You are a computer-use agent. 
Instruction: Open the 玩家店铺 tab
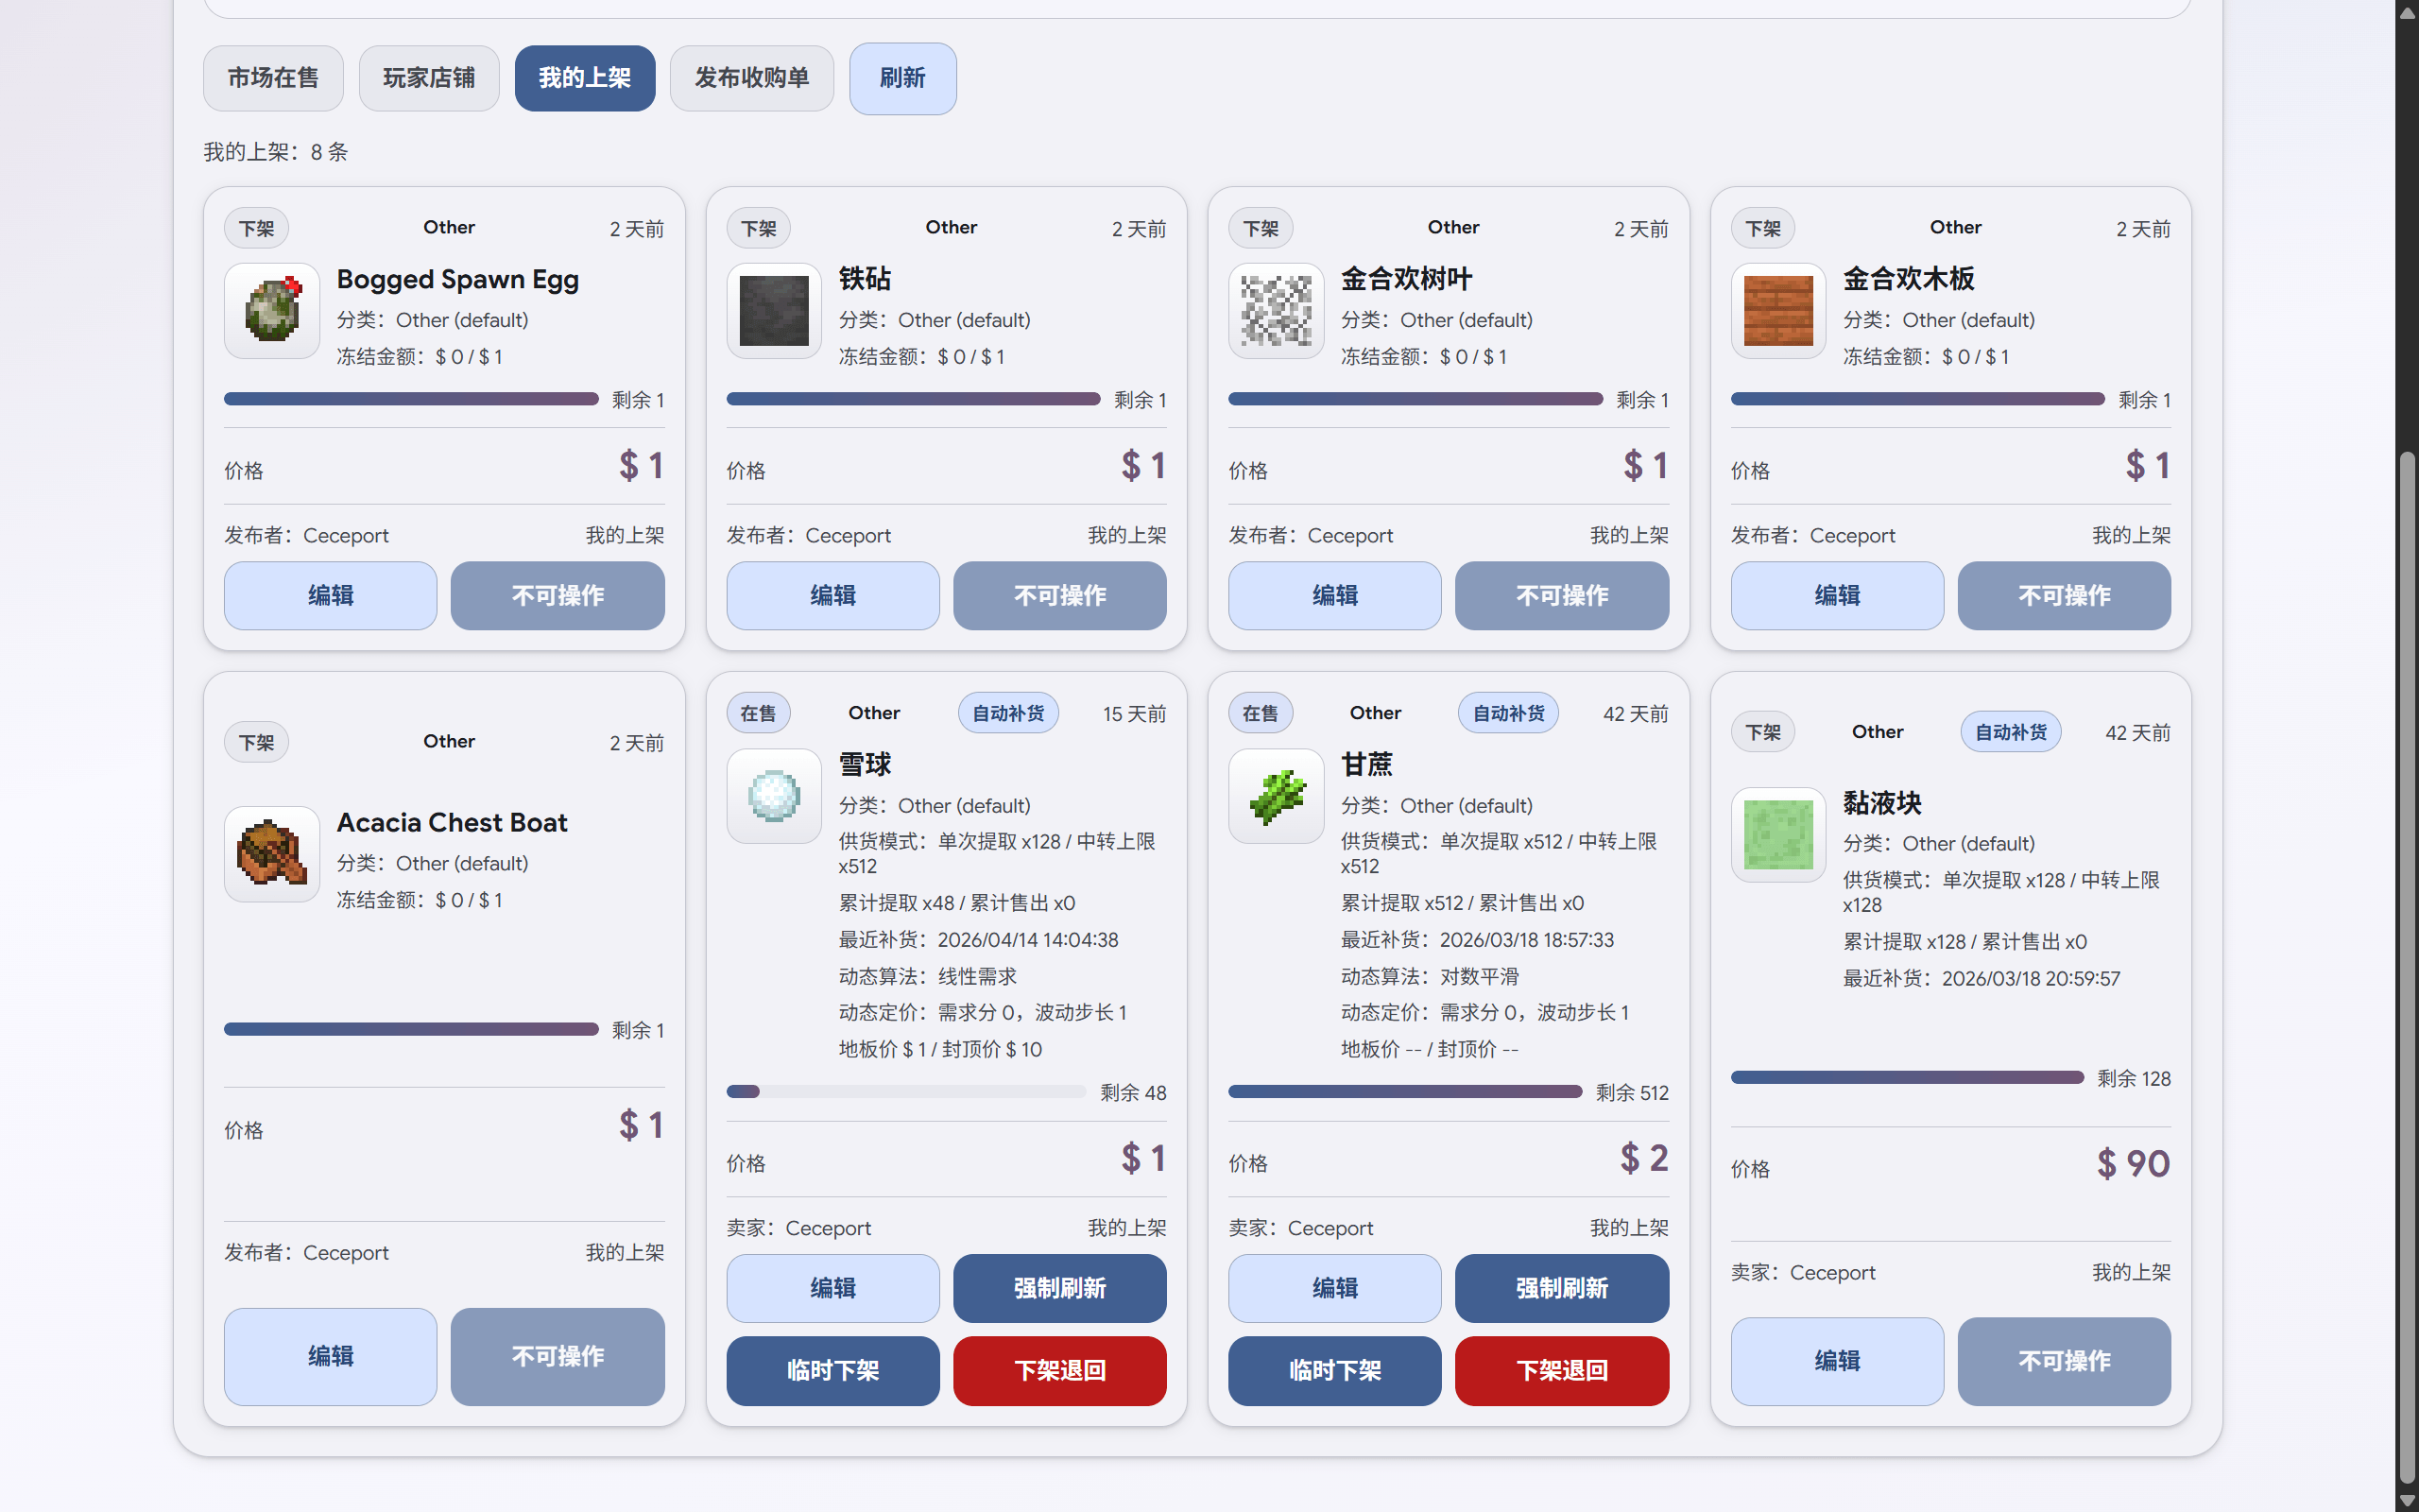(429, 78)
